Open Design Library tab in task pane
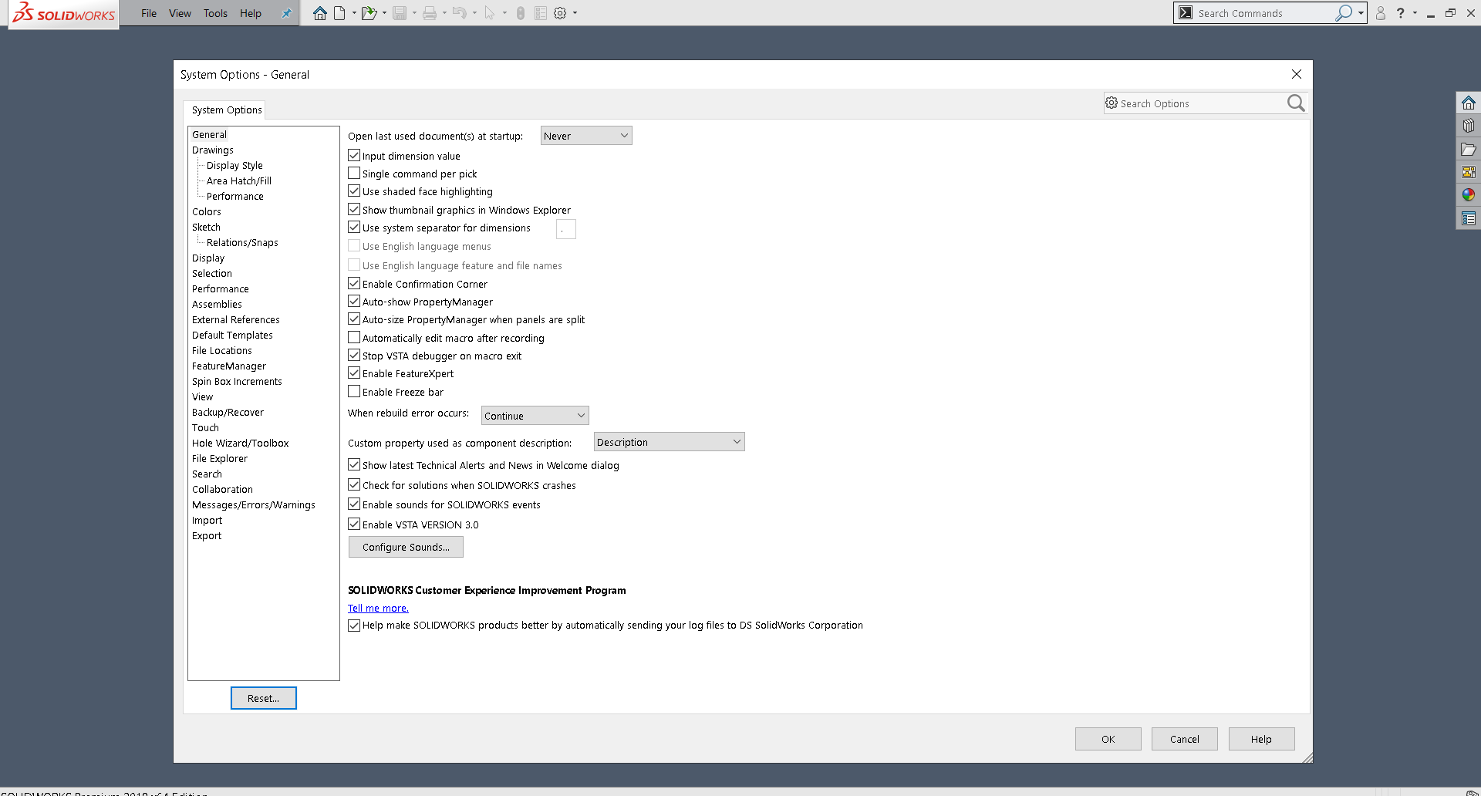Screen dimensions: 1481x796 1469,126
